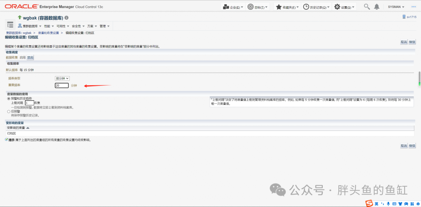Screen dimensions: 421x207
Task: Follow the 集群数据库: wgbak breadcrumb link
Action: (x=19, y=33)
